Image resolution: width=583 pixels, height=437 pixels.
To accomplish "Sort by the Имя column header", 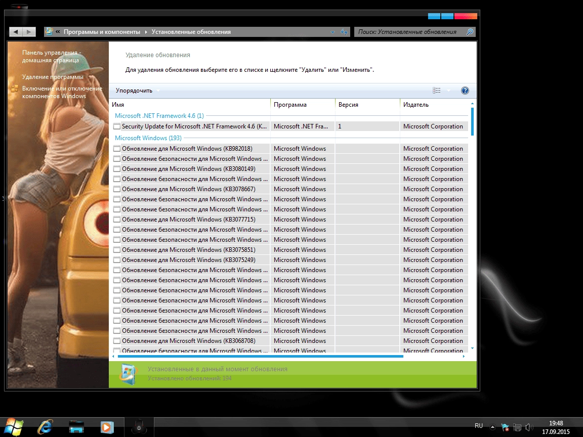I will (190, 105).
